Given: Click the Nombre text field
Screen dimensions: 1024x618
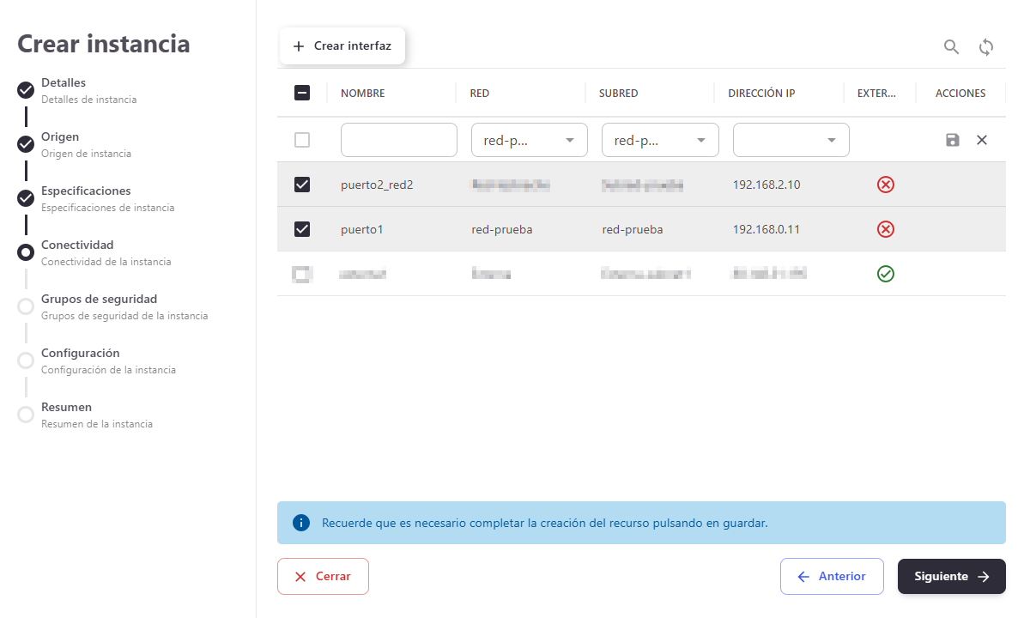Looking at the screenshot, I should 398,140.
